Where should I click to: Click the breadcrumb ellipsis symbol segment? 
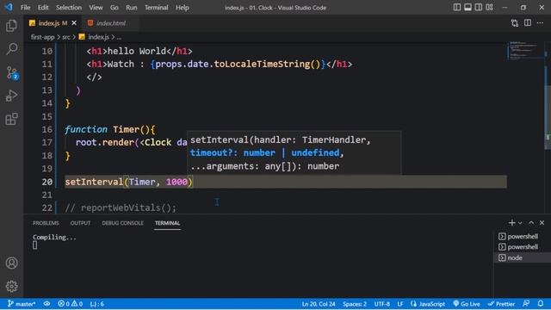point(119,37)
